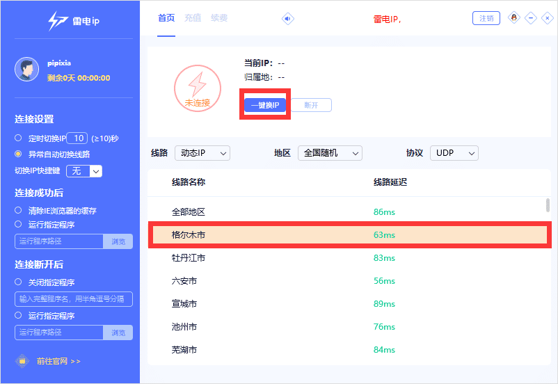Open the 协议 UDP dropdown
This screenshot has width=558, height=384.
click(454, 153)
